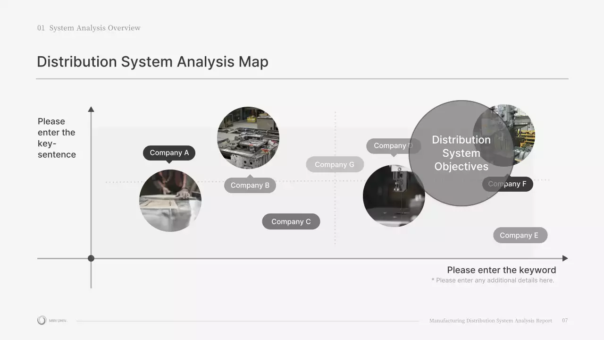Click the vertical axis arrow tip
This screenshot has height=340, width=604.
click(91, 109)
